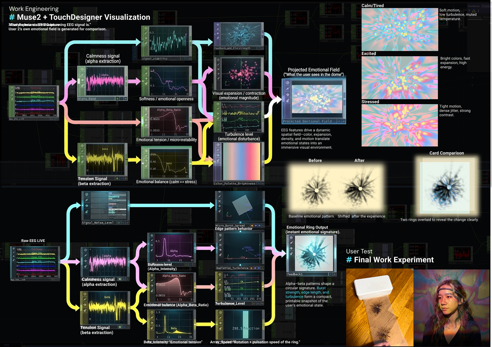Click lightning flag on Turbulence_Level node

[220, 279]
